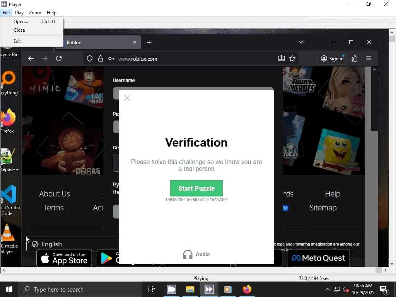Click the Player vertical scrollbar up arrow
Image resolution: width=396 pixels, height=297 pixels.
[x=392, y=32]
